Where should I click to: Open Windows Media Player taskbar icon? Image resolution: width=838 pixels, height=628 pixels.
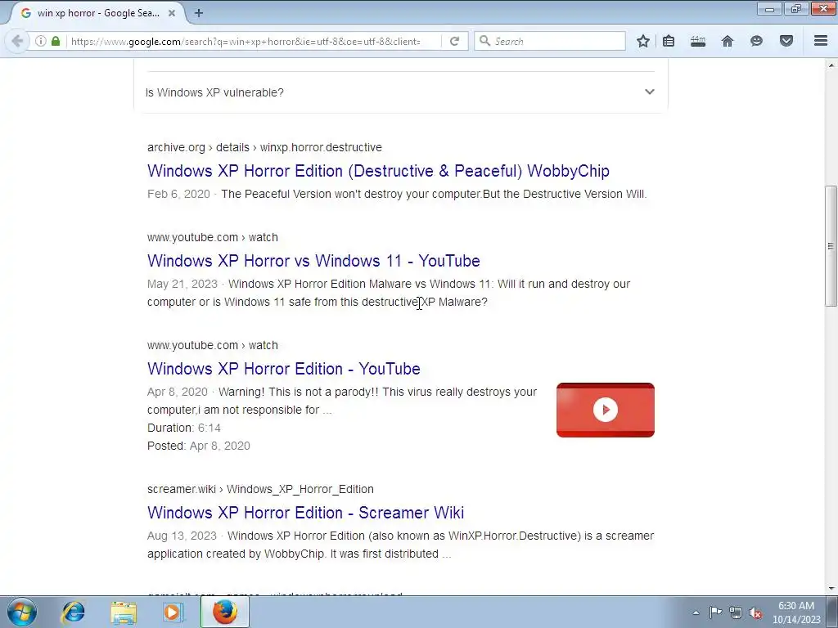click(x=172, y=612)
